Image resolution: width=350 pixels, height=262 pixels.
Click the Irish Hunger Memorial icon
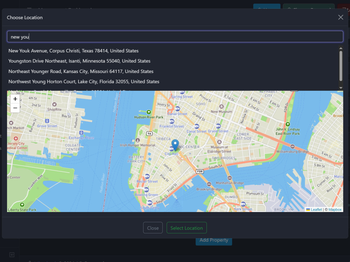click(x=138, y=140)
